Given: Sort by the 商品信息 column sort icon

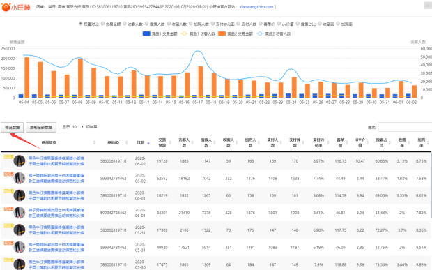Looking at the screenshot, I should click(x=94, y=142).
